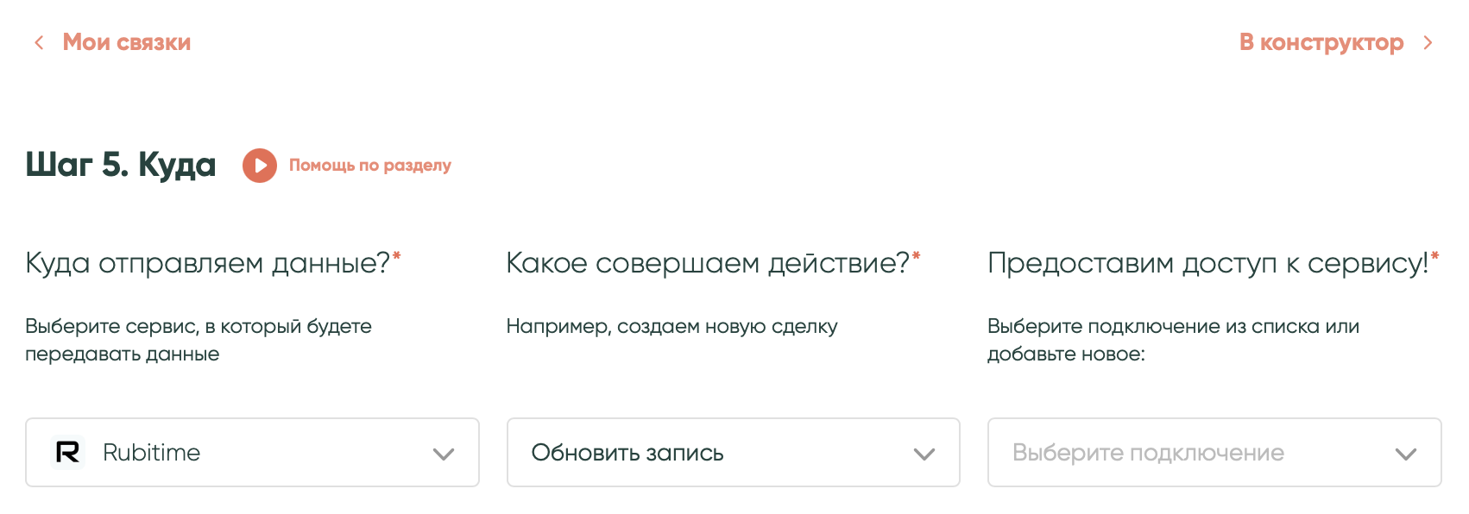Click the forward chevron after В конструктор
The image size is (1469, 514).
tap(1428, 43)
